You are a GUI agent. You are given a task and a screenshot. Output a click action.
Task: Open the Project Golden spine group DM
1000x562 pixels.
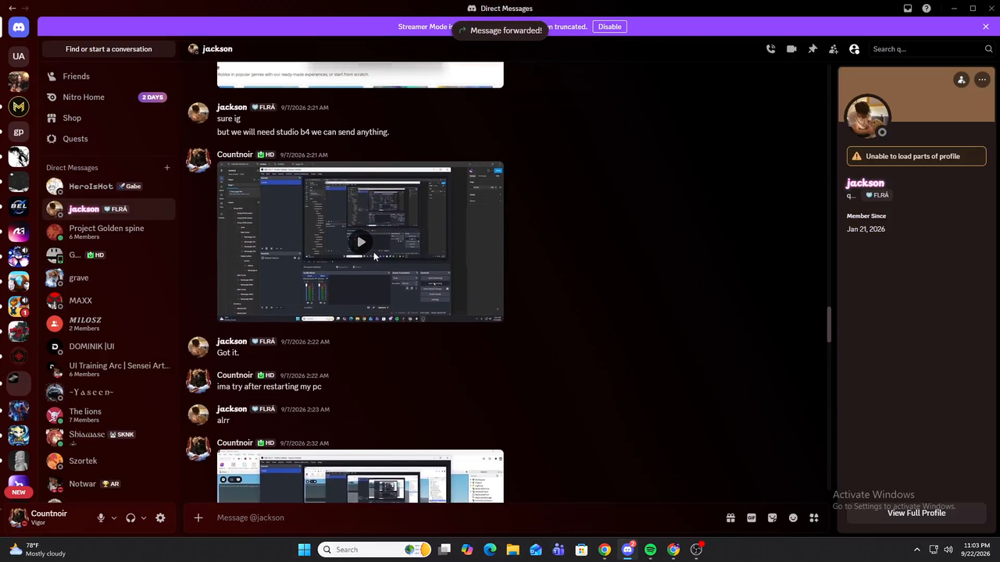tap(109, 232)
